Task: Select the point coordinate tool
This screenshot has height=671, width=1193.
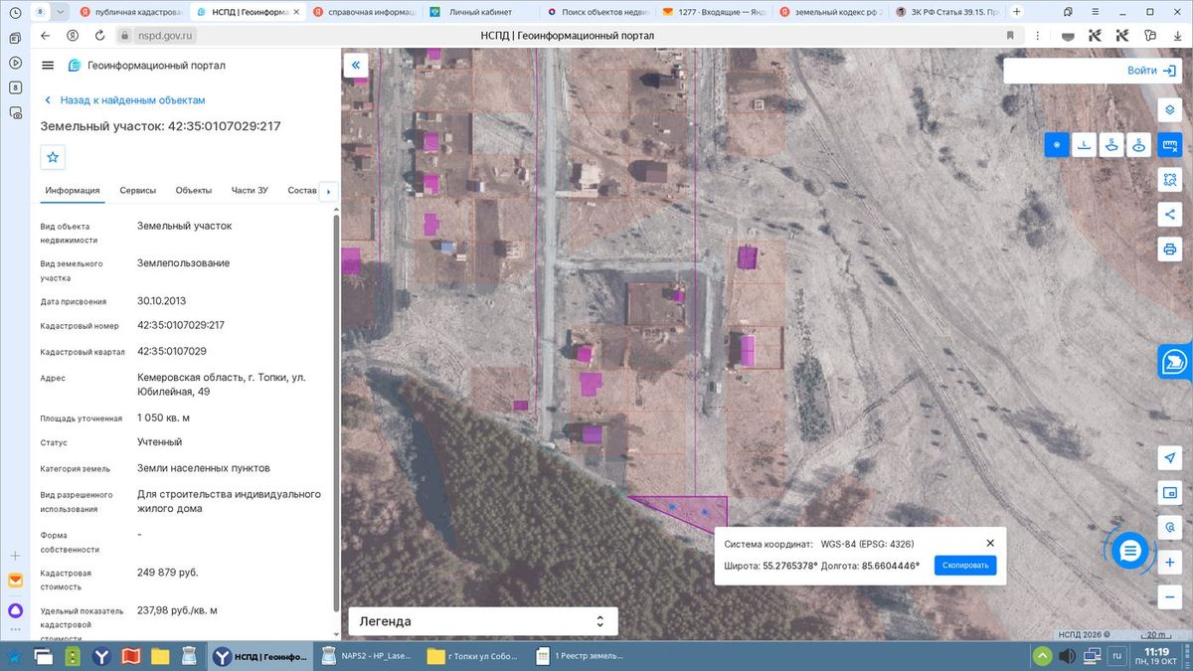Action: coord(1057,145)
